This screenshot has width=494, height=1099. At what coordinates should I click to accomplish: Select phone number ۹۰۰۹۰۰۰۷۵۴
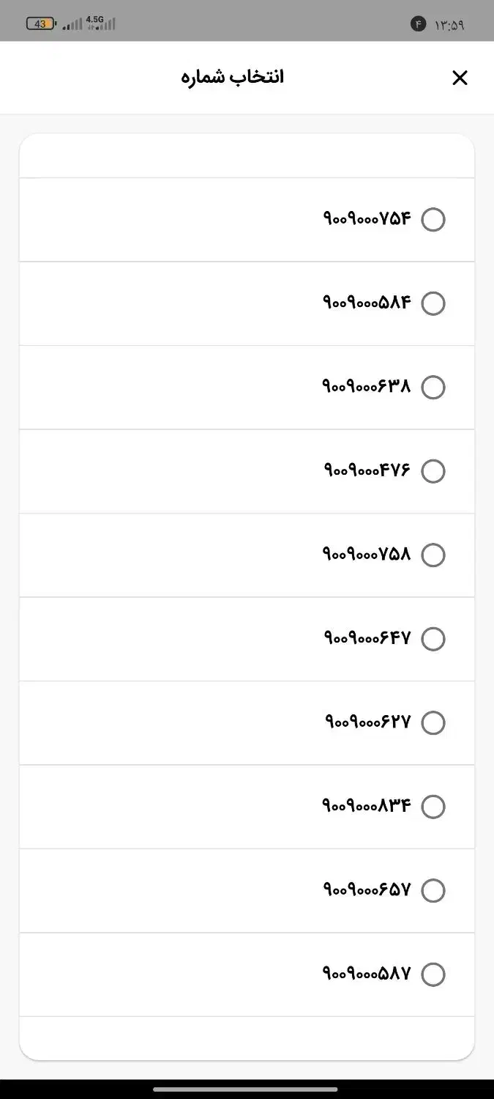(x=433, y=219)
